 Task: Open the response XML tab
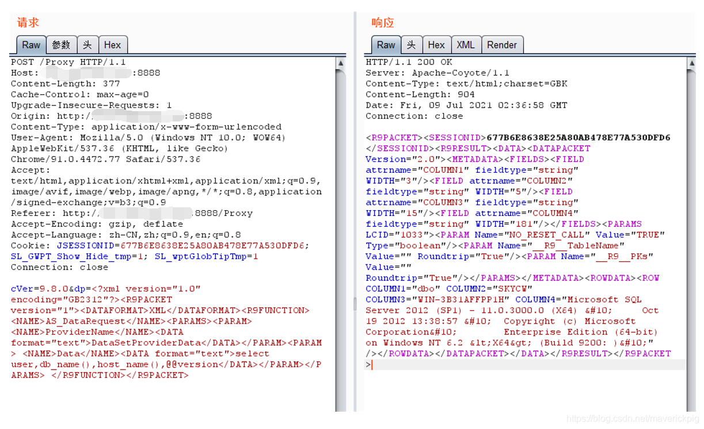465,45
